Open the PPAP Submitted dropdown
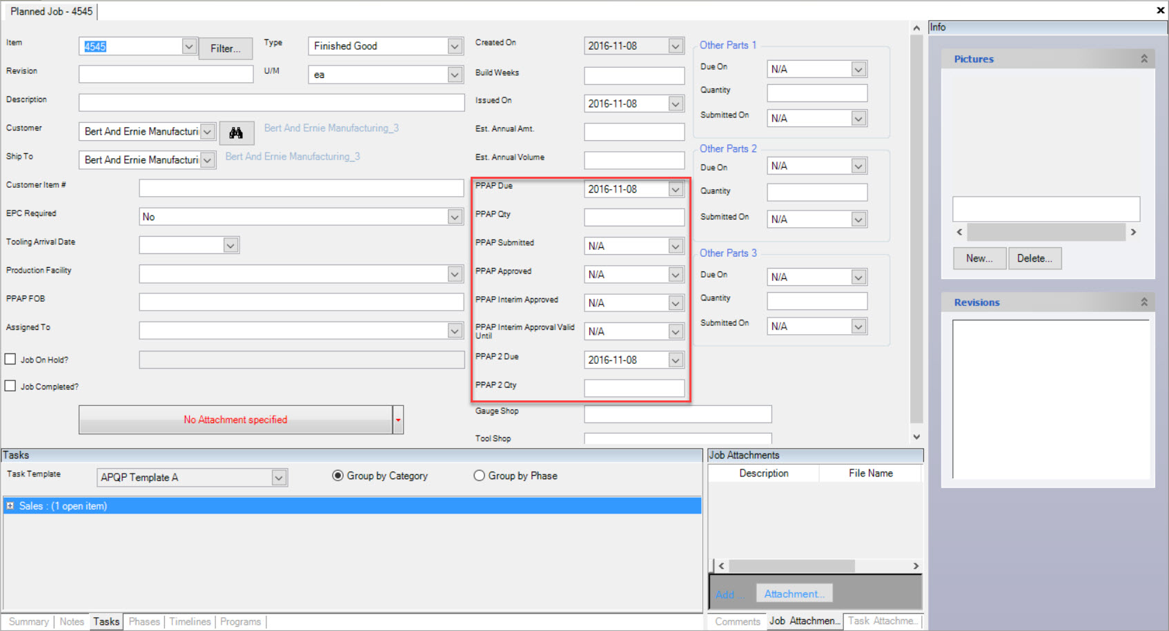 pos(676,246)
